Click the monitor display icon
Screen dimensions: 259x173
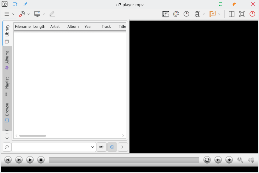pyautogui.click(x=37, y=14)
